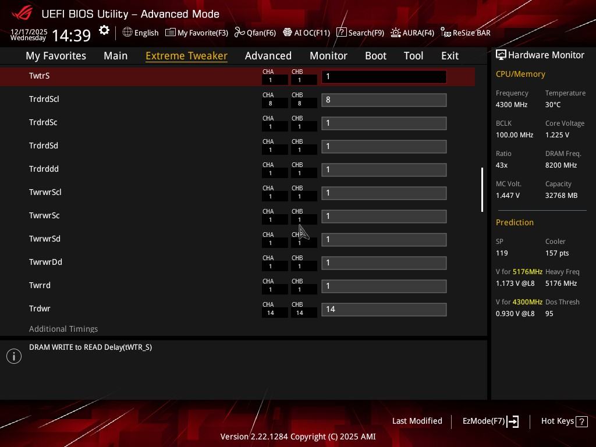Click the TwrwrScl label

45,192
